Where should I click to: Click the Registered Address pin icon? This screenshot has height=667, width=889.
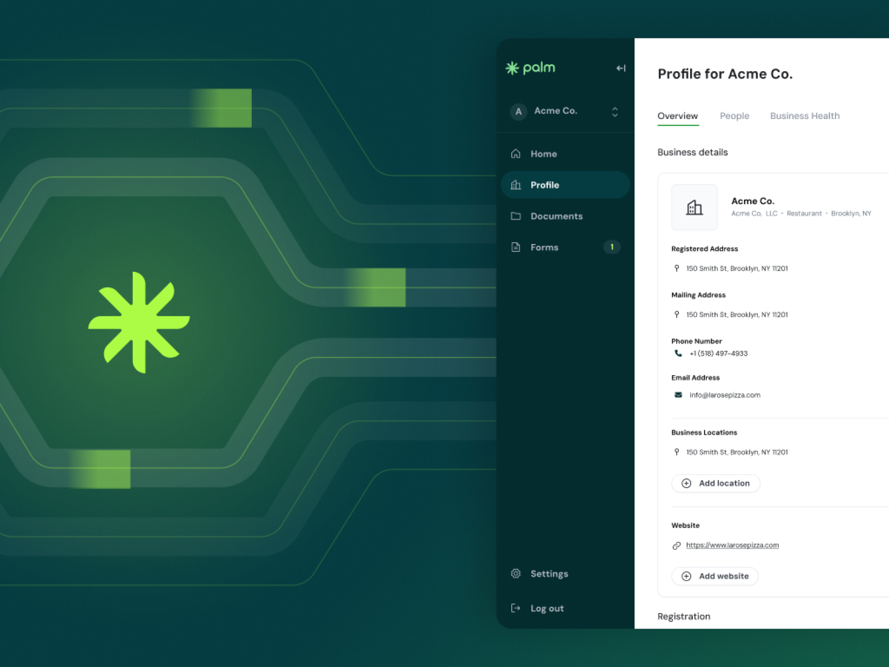(x=677, y=268)
